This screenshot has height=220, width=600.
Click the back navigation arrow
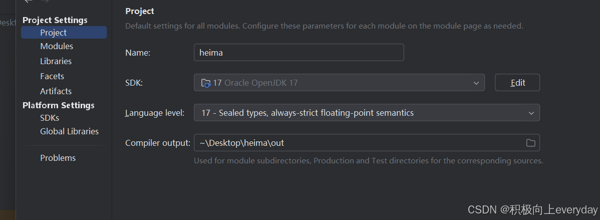pyautogui.click(x=28, y=2)
